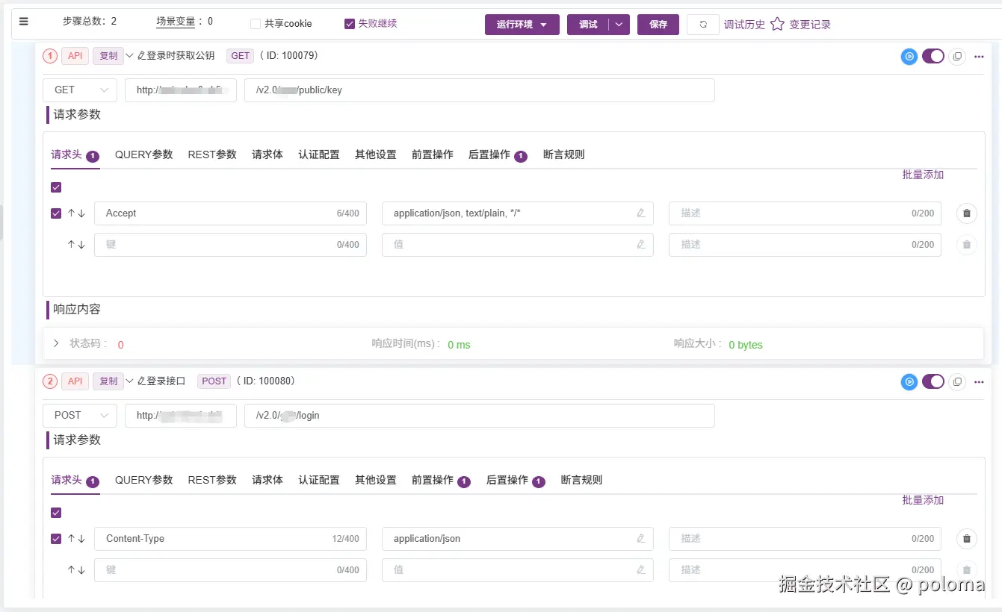Click the 保存 button
Image resolution: width=1002 pixels, height=612 pixels.
(658, 25)
